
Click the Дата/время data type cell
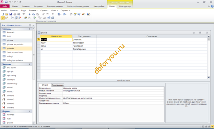84,49
